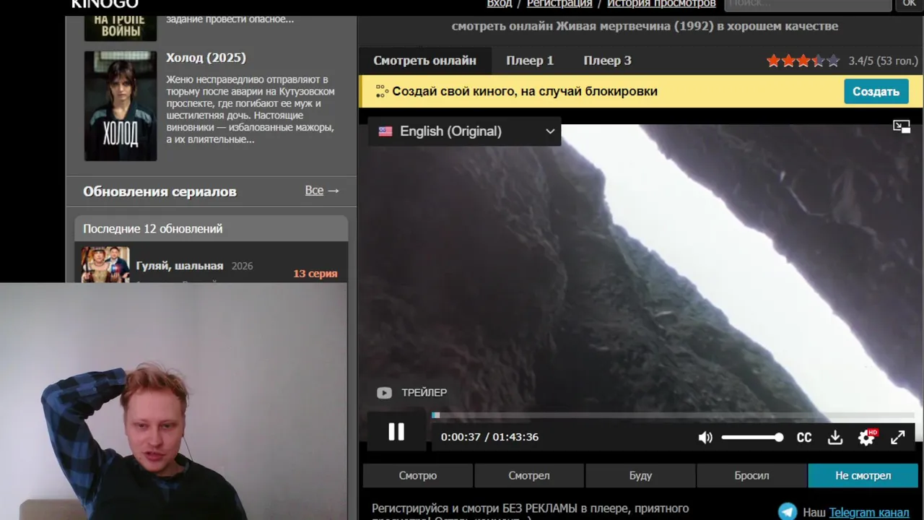Mark status as Бросил
Screen dimensions: 924x520
[x=751, y=476]
